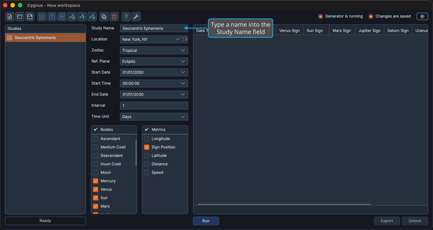This screenshot has width=433, height=230.
Task: Open the Start Date picker 01/01/2000
Action: coord(154,72)
